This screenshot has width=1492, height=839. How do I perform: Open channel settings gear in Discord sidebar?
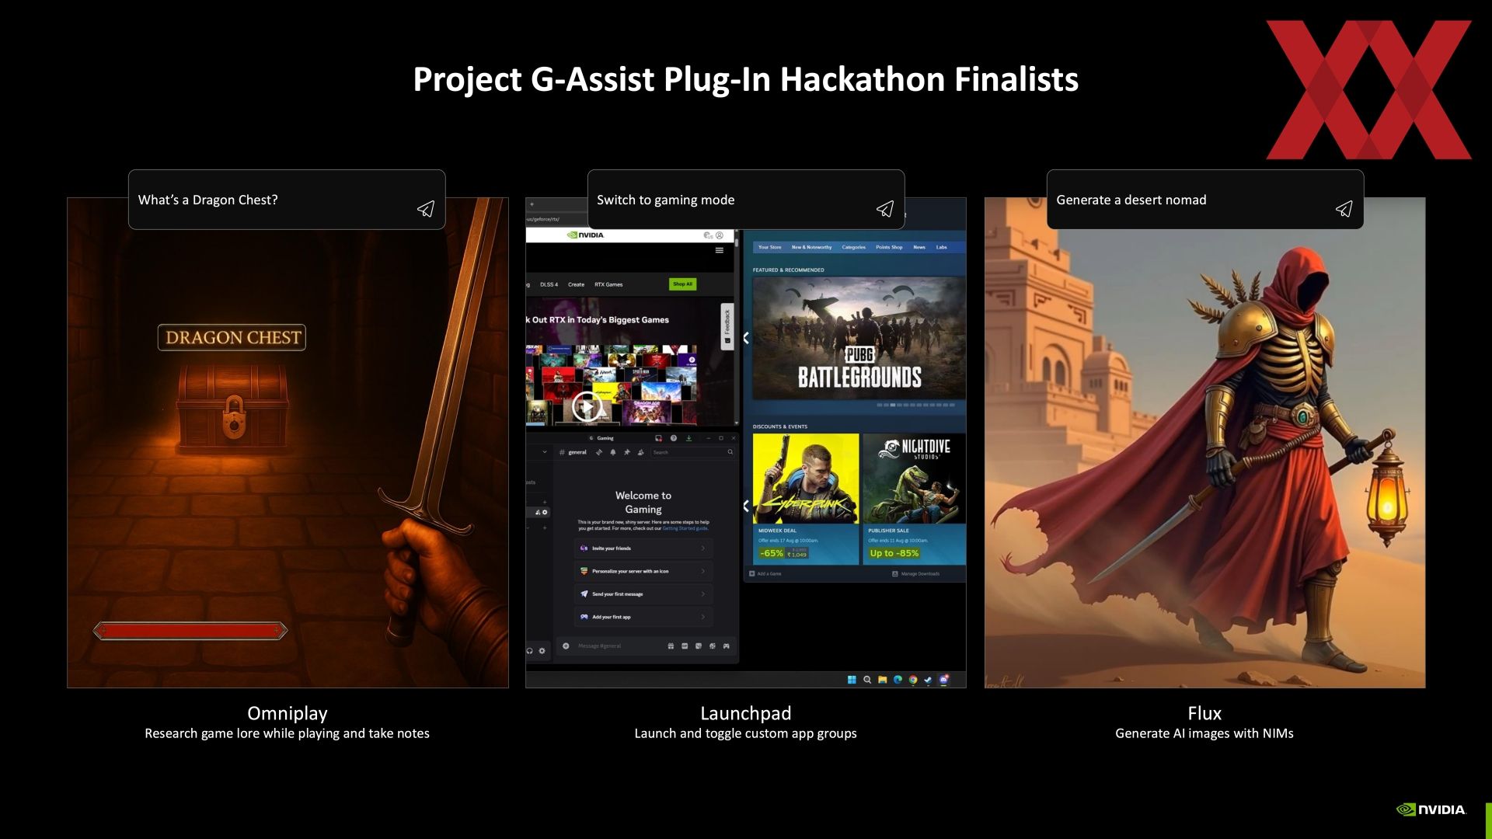(545, 512)
